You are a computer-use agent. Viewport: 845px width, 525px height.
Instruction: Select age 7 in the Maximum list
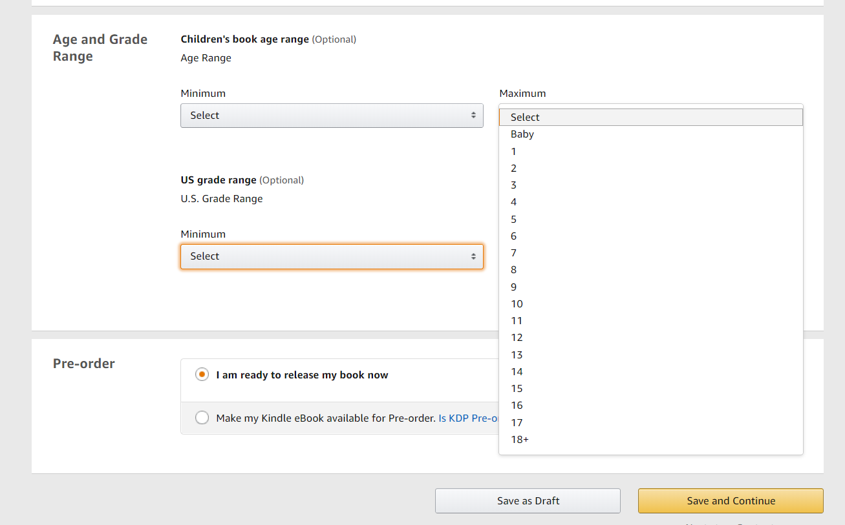point(650,253)
